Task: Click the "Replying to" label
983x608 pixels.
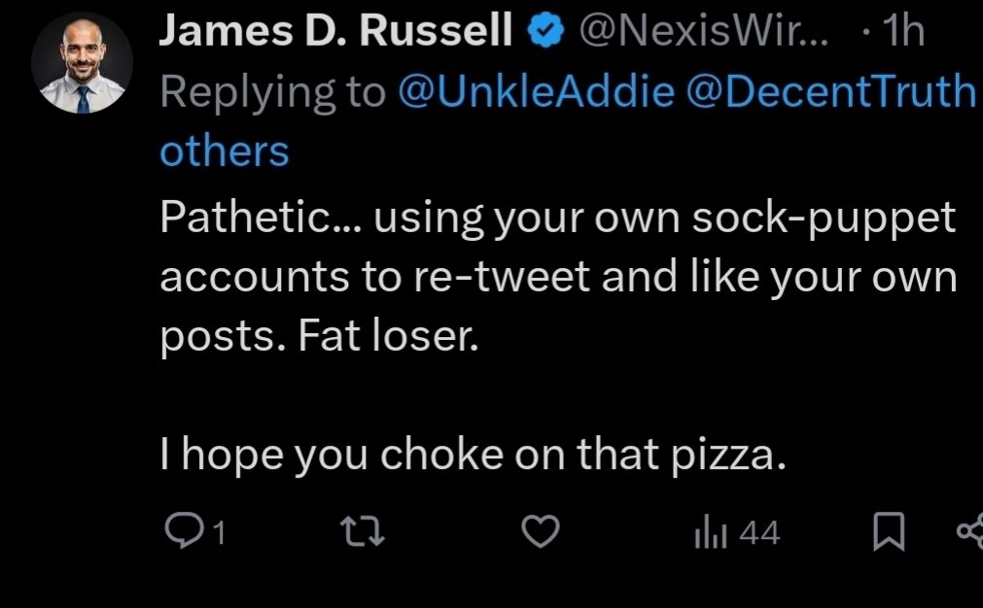Action: tap(273, 91)
